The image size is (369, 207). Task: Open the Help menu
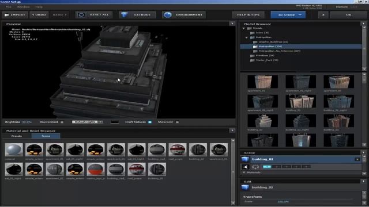39,7
